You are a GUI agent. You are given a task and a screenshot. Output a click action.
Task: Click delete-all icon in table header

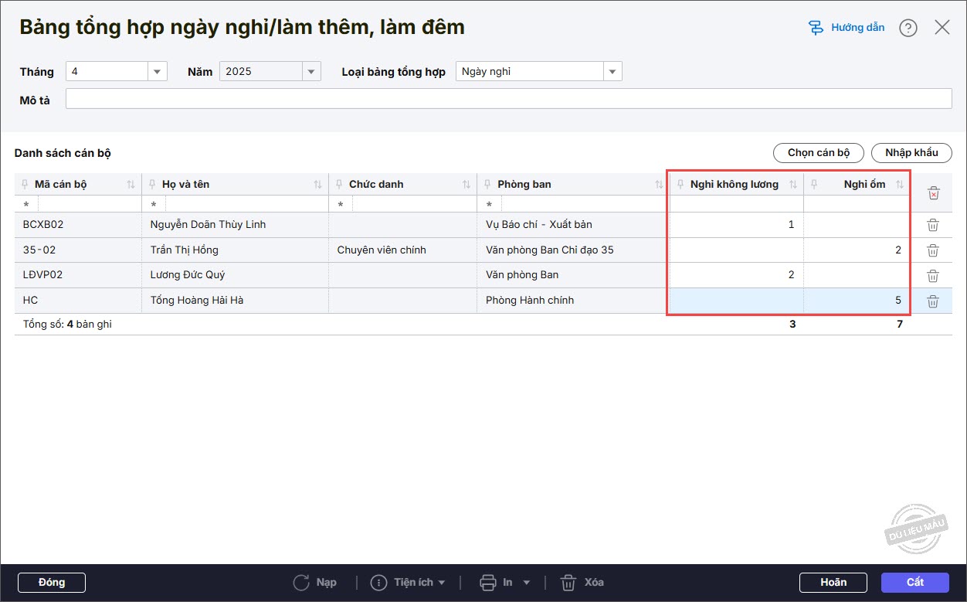[x=933, y=192]
